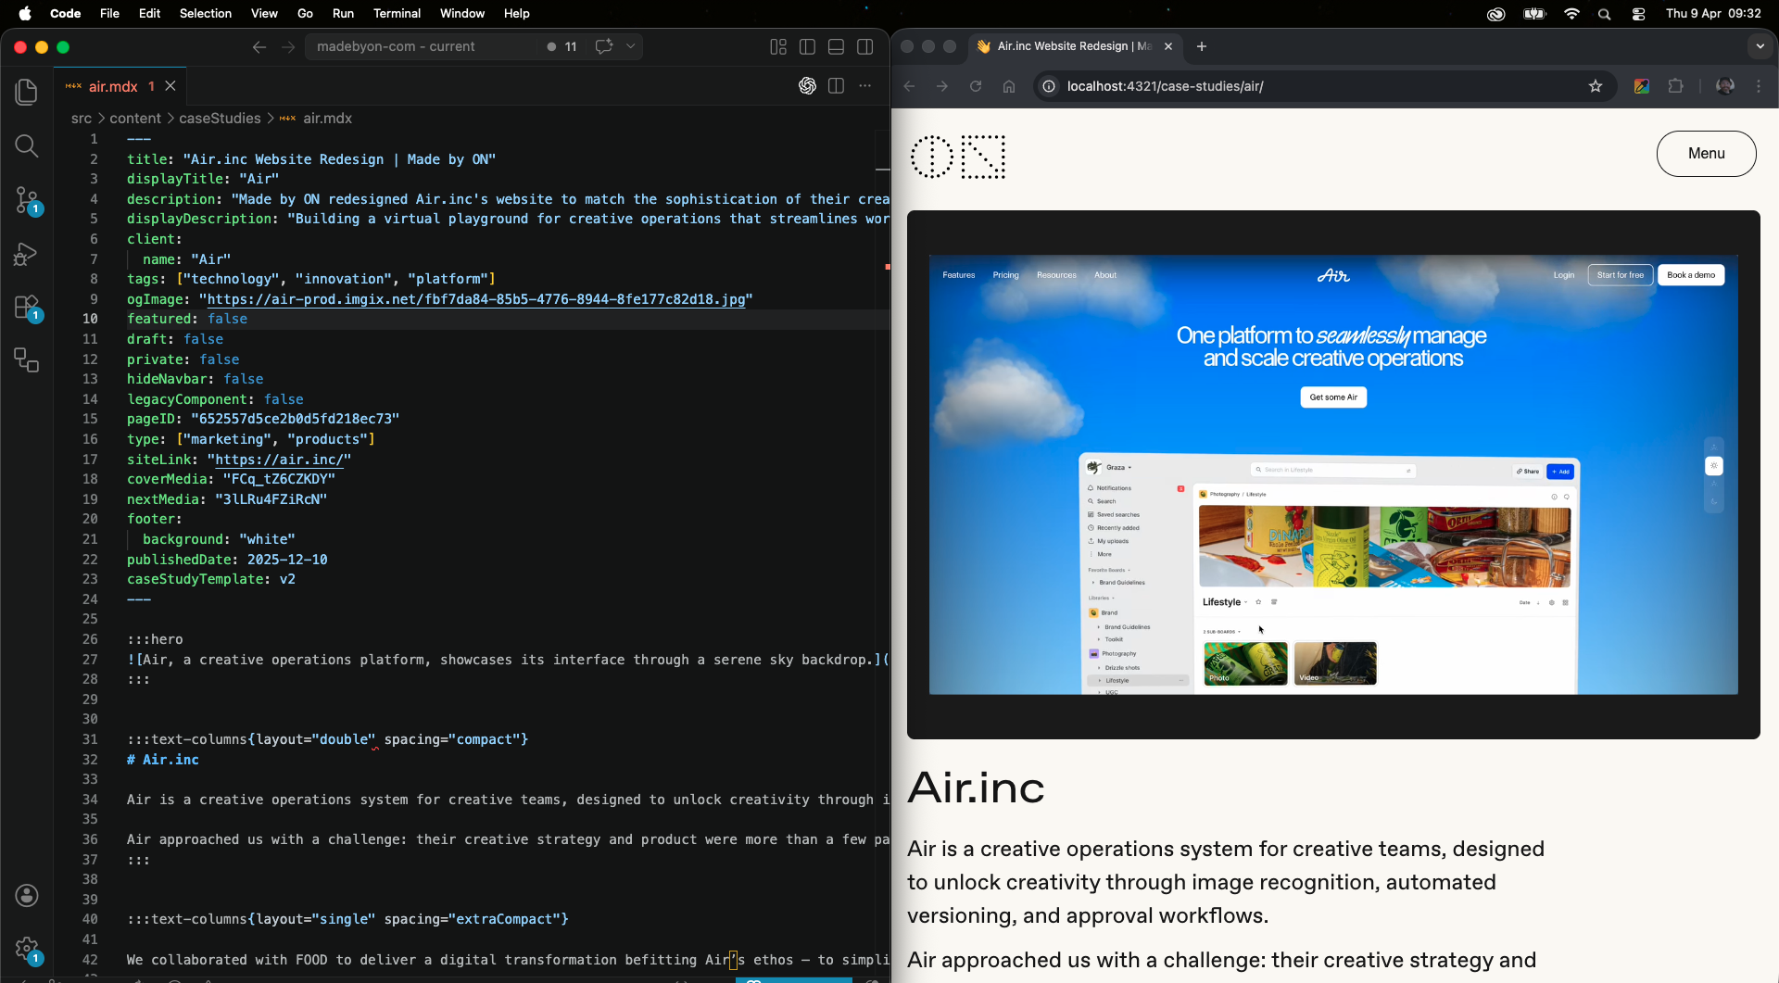Click the browser address bar URL
This screenshot has height=983, width=1779.
(x=1165, y=86)
